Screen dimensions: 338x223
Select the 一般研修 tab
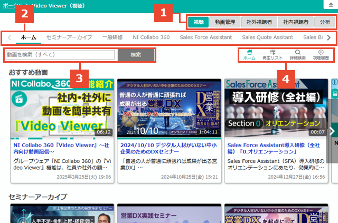click(x=112, y=37)
